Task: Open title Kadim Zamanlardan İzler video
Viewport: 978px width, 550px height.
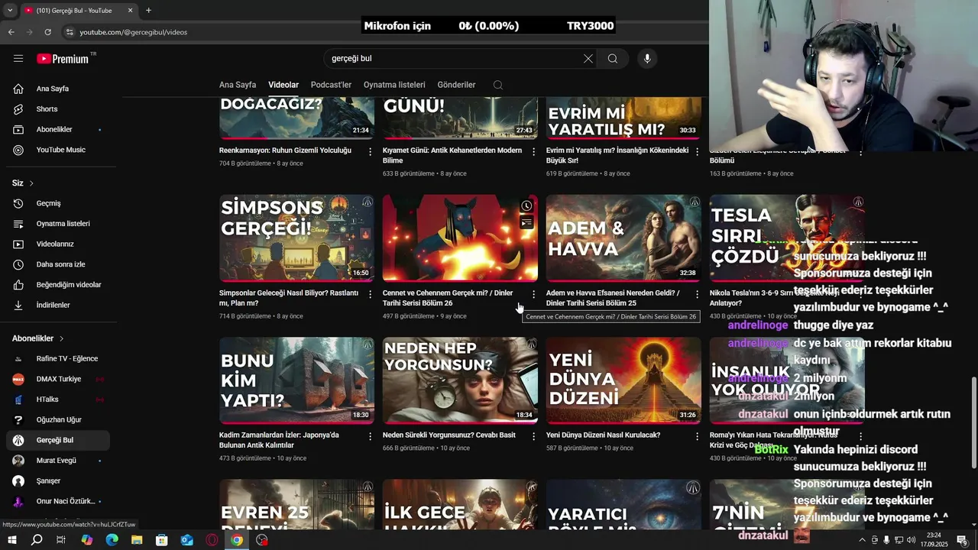Action: (279, 440)
